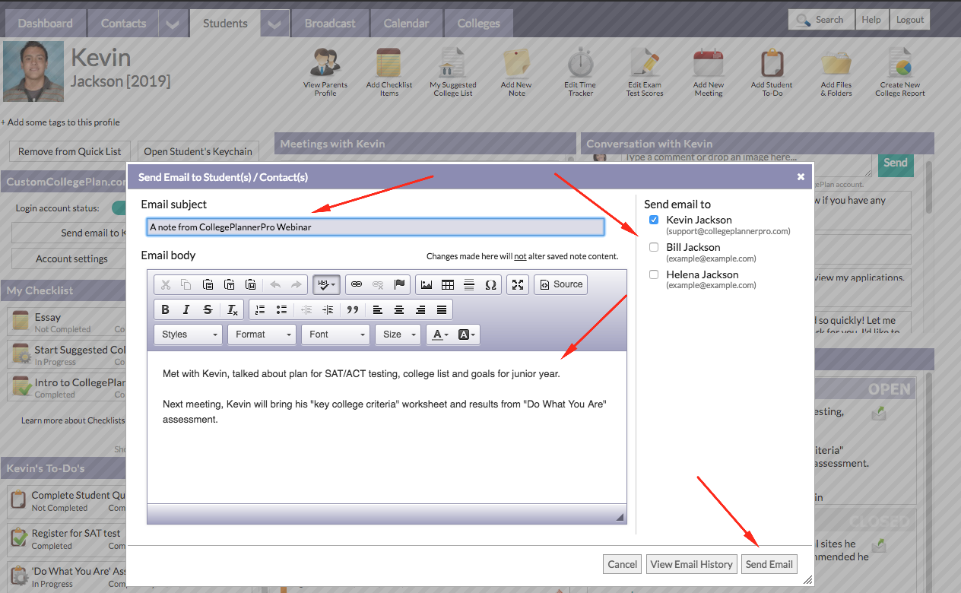Open the Contacts tab
Image resolution: width=961 pixels, height=593 pixels.
pos(123,24)
